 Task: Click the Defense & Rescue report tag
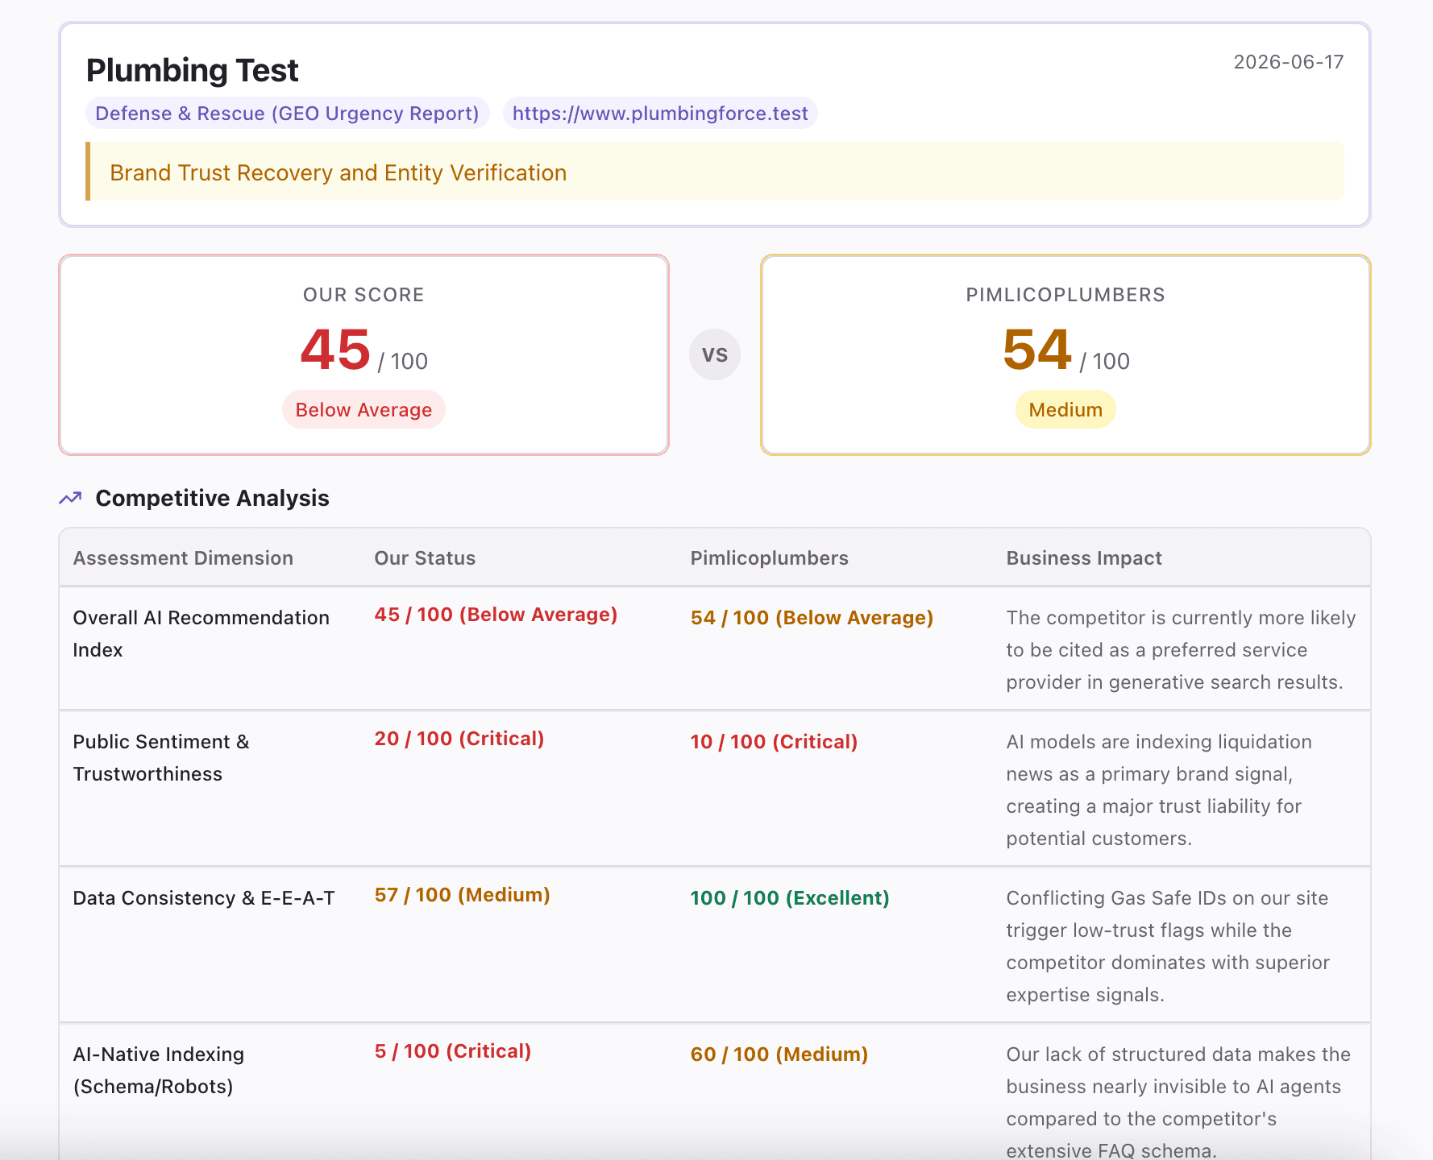[x=287, y=114]
